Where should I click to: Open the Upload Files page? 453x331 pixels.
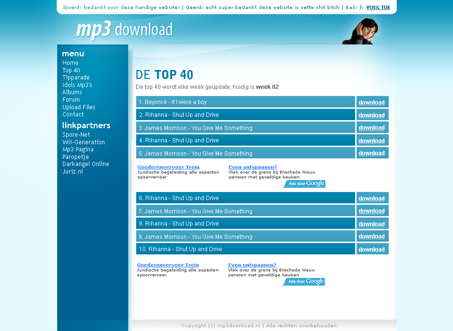click(79, 107)
